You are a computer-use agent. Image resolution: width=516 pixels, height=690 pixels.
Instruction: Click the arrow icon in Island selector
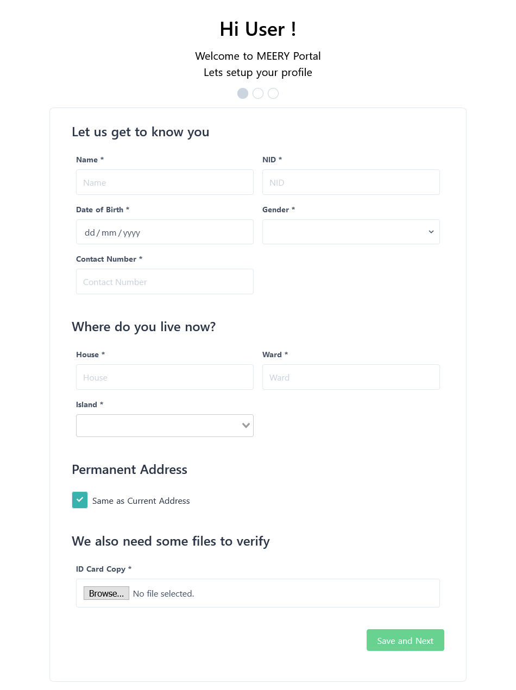(x=246, y=426)
